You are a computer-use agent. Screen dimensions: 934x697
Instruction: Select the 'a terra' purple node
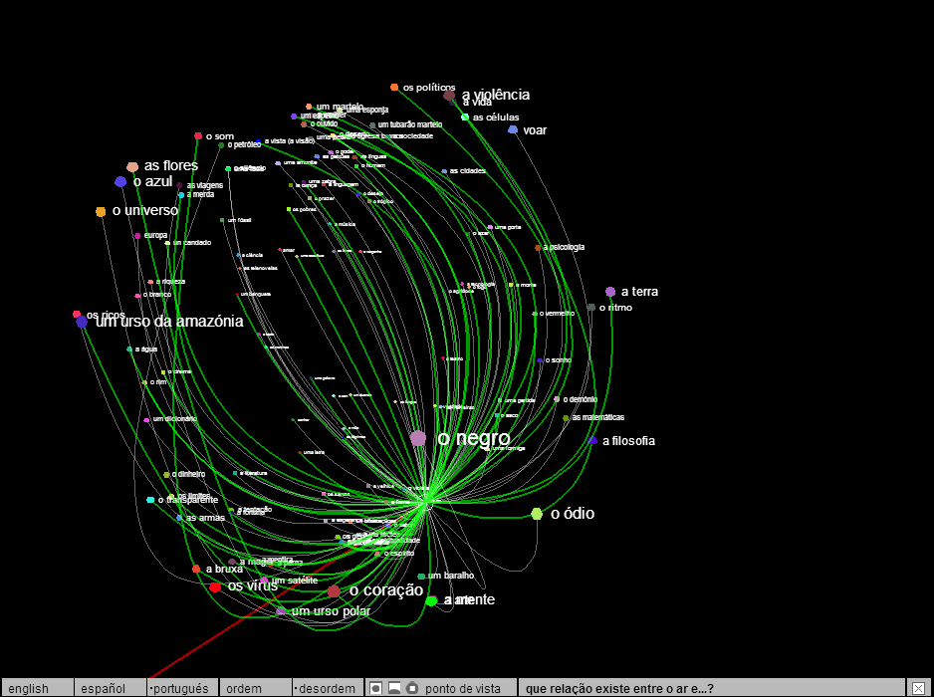point(610,292)
